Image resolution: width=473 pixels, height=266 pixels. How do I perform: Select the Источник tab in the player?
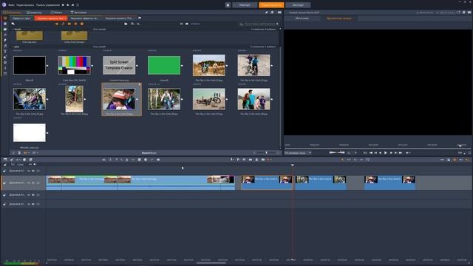click(x=302, y=18)
